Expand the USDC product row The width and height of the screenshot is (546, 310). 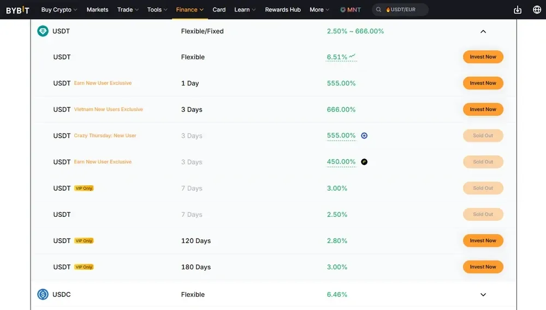tap(483, 295)
